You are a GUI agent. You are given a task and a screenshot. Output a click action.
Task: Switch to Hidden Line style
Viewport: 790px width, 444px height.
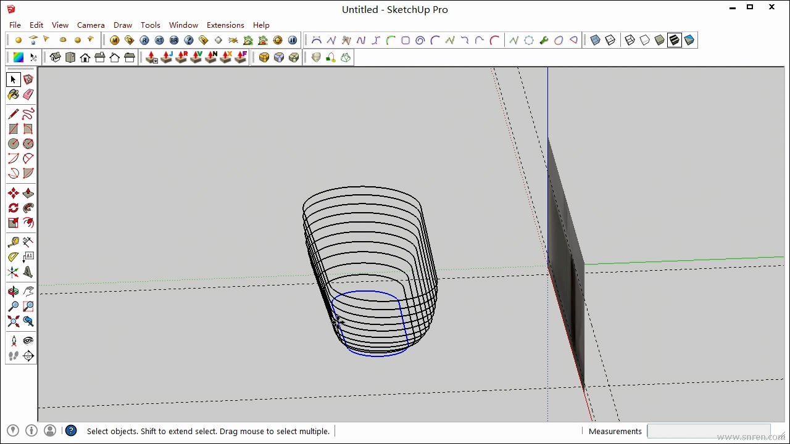tap(645, 40)
